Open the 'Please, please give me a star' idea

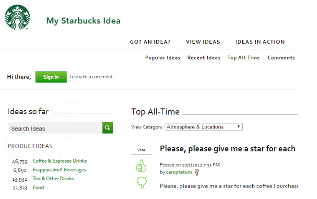point(228,149)
